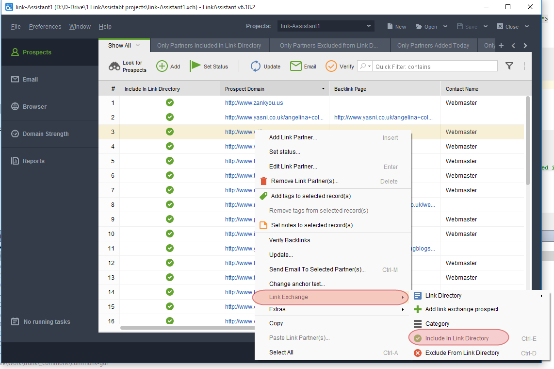
Task: Choose Add link exchange prospect
Action: (479, 309)
